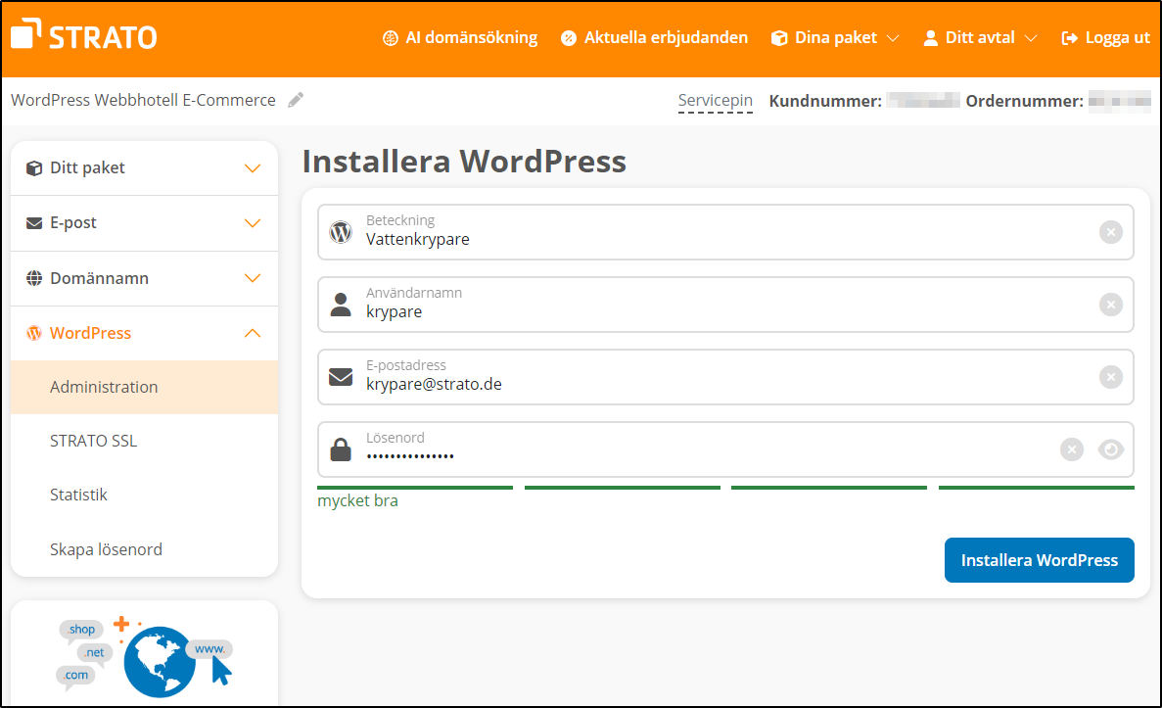The image size is (1162, 708).
Task: Open the Servicepin link
Action: tap(716, 100)
